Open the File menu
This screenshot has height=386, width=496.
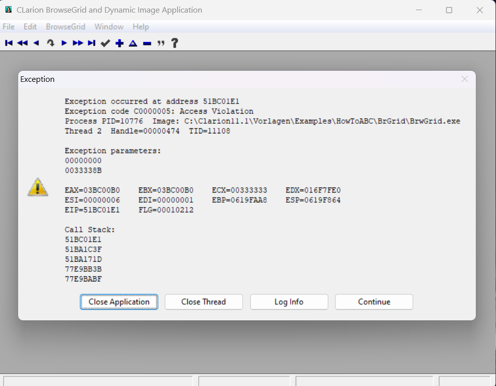tap(9, 27)
